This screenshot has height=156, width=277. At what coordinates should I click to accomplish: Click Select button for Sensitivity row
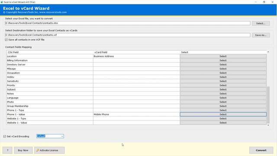223,81
